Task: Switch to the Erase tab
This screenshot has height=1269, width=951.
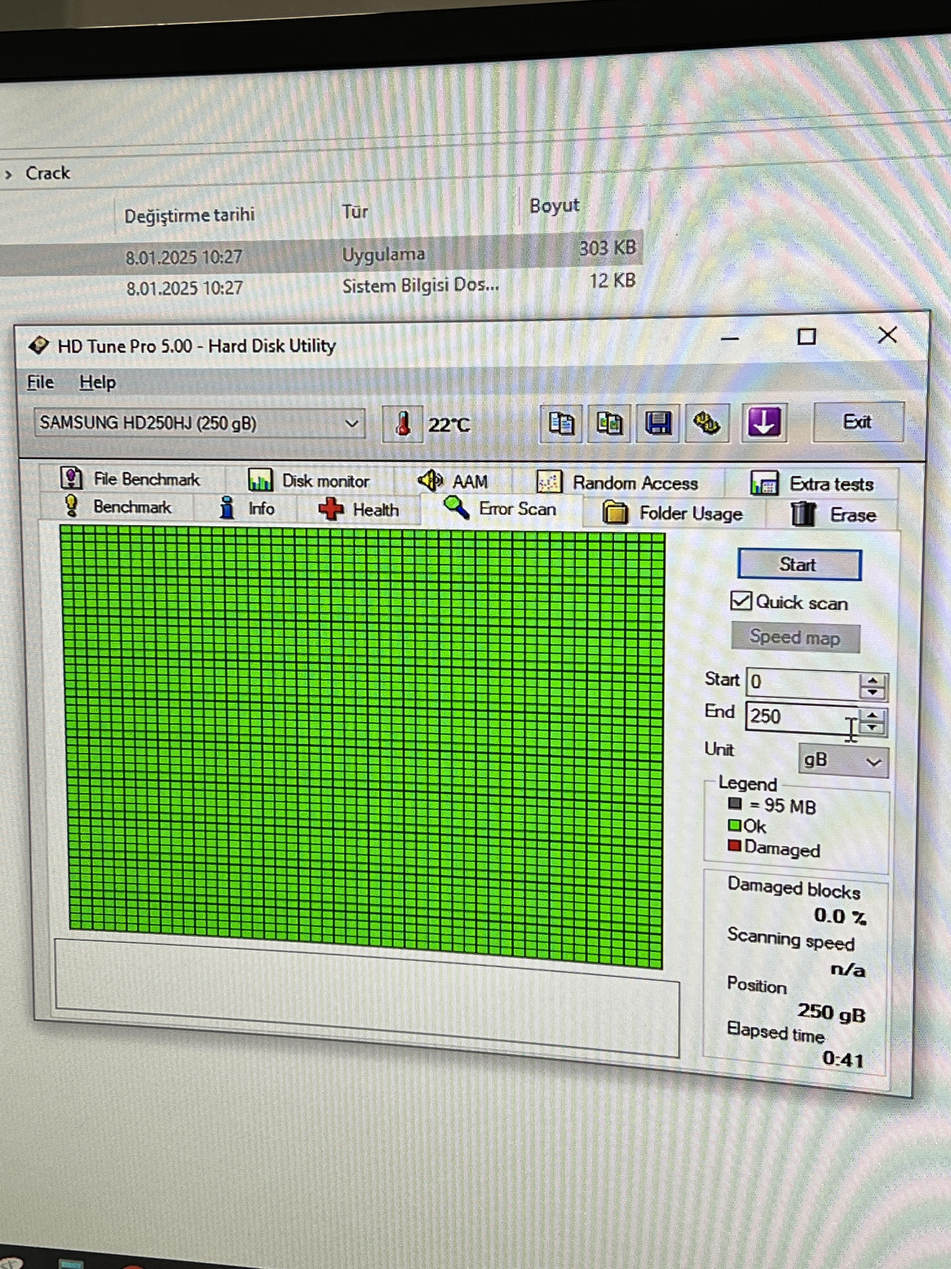Action: (x=833, y=514)
